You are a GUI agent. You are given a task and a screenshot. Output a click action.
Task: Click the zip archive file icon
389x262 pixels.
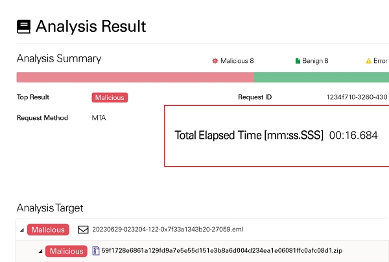[x=96, y=251]
